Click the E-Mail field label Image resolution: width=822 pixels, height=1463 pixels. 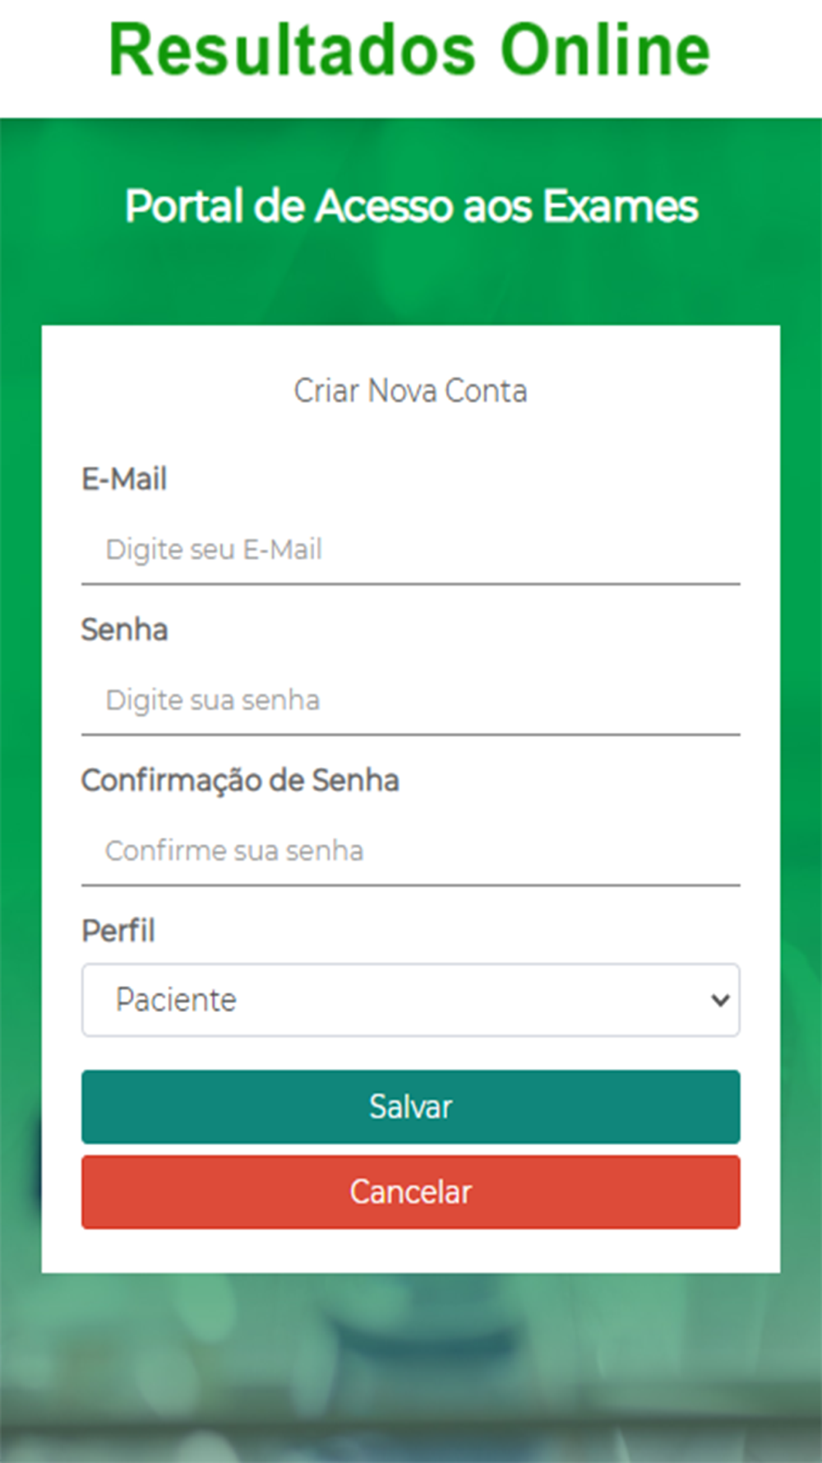pyautogui.click(x=124, y=479)
